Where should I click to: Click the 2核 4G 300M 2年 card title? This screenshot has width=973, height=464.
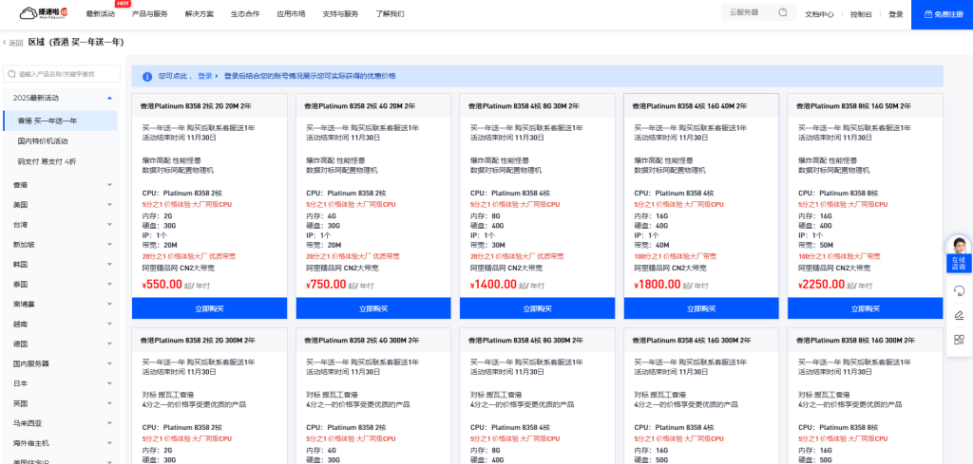[x=361, y=341]
